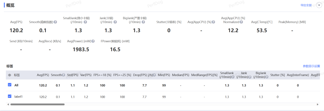Click help icon in table Smooth column header
The height and width of the screenshot is (111, 324).
pyautogui.click(x=64, y=75)
